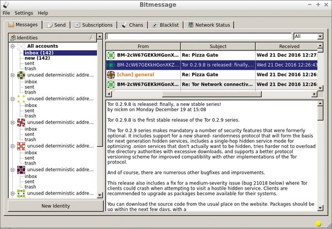The height and width of the screenshot is (229, 332).
Task: Click the salmon identicon of the fourth unused address
Action: click(21, 146)
